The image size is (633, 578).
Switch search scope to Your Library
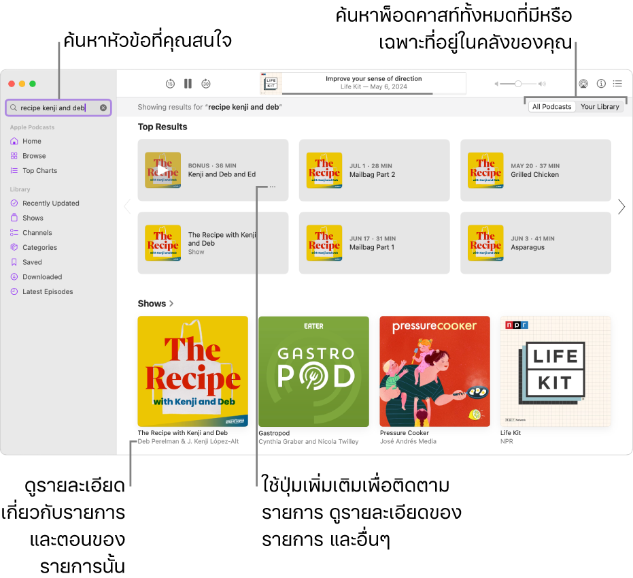point(600,107)
